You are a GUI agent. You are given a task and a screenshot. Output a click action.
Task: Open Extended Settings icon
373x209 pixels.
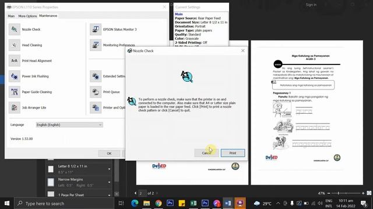tap(96, 76)
